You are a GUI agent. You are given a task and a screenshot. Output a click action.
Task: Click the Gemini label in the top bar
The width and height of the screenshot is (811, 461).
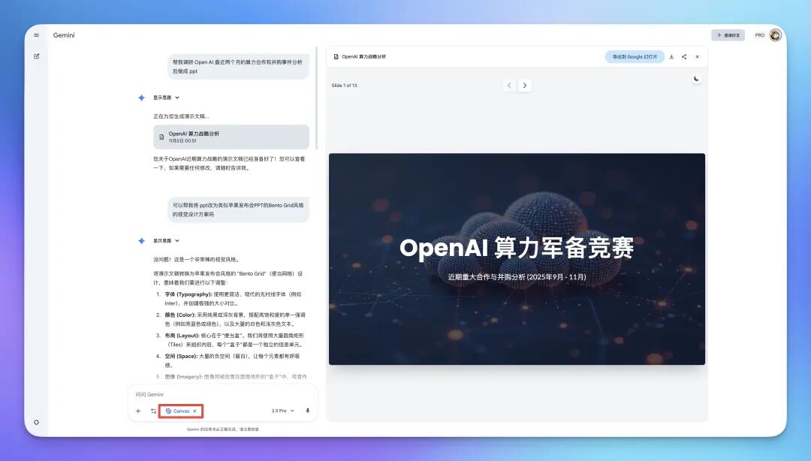click(63, 35)
